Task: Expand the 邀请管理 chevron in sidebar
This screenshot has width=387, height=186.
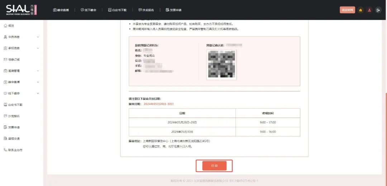Action: pos(38,71)
